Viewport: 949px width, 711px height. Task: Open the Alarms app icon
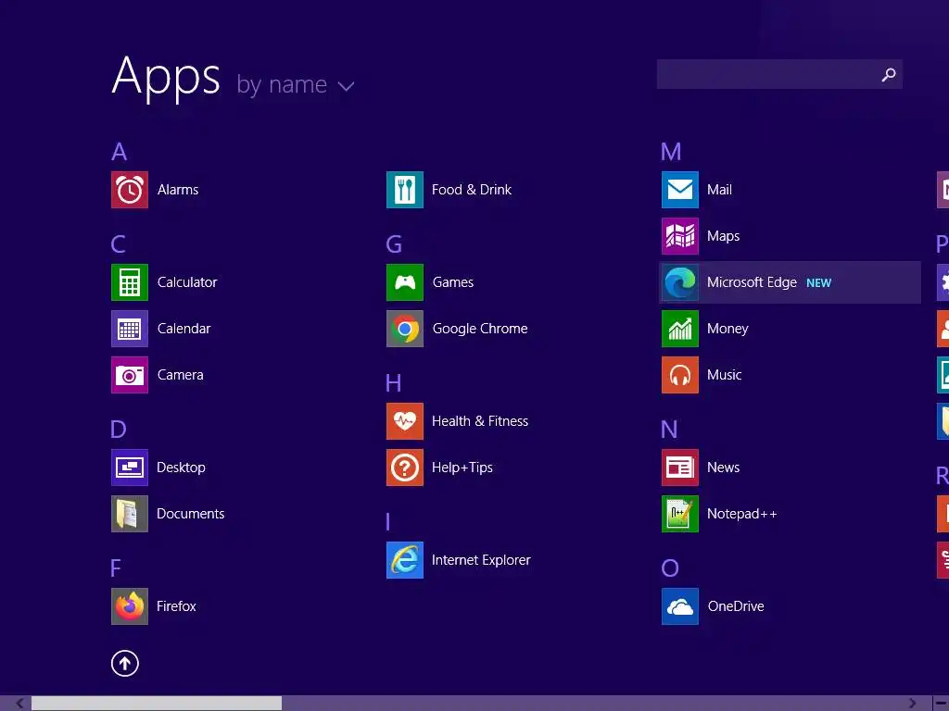click(130, 190)
